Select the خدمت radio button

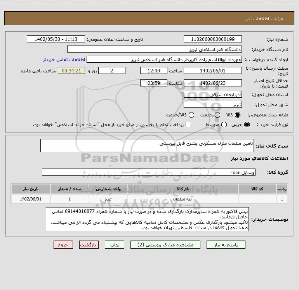[x=217, y=115]
